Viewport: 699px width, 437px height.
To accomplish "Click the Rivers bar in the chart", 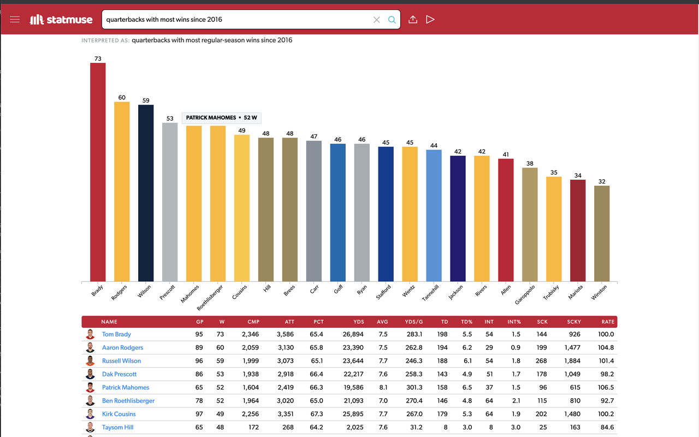I will tap(482, 218).
